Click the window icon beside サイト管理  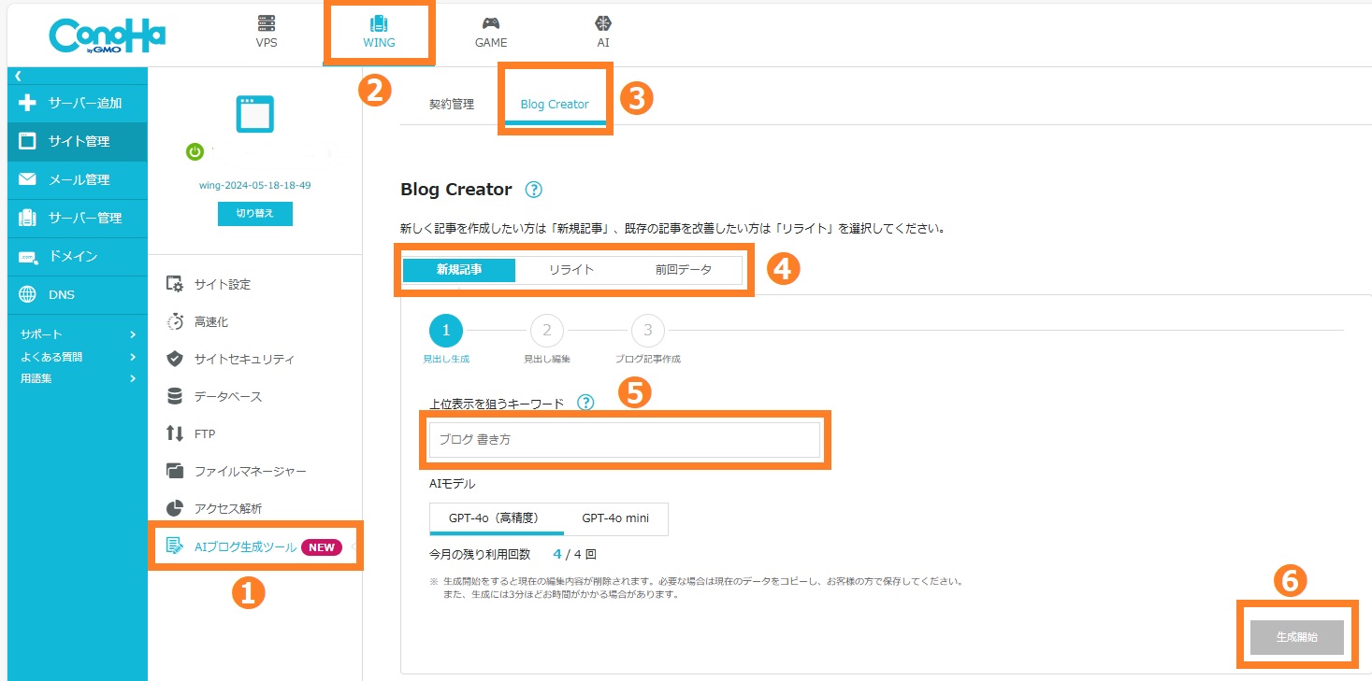[27, 141]
